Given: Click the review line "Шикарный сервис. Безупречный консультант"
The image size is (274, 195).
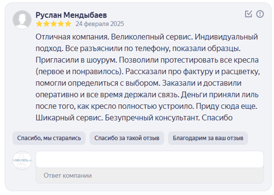Looking at the screenshot, I should click(117, 118).
